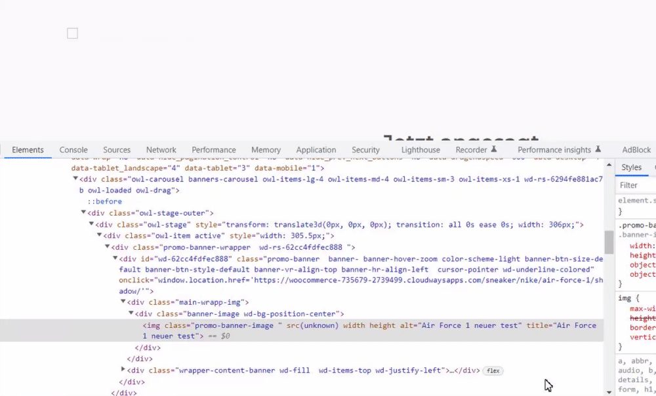Viewport: 656px width, 396px height.
Task: Open the Console tab
Action: [73, 149]
